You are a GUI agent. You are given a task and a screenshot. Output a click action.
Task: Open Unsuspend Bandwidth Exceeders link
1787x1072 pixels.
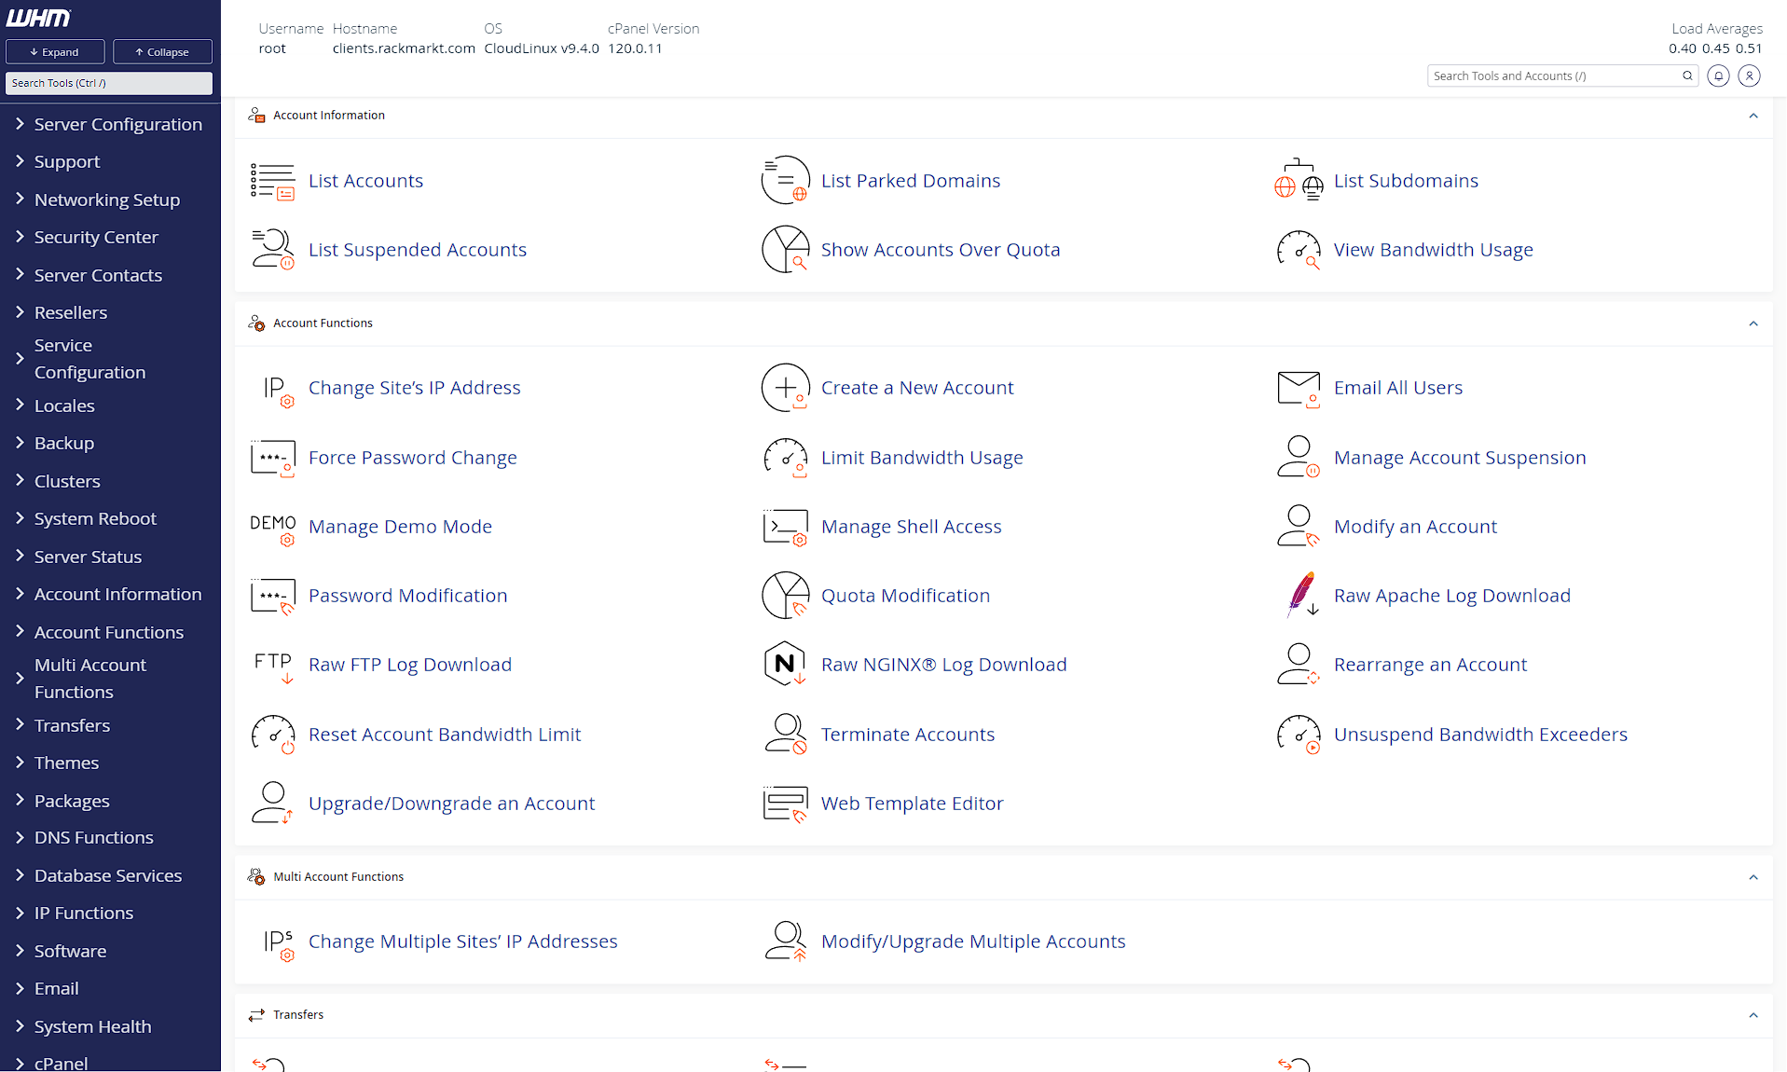coord(1480,735)
